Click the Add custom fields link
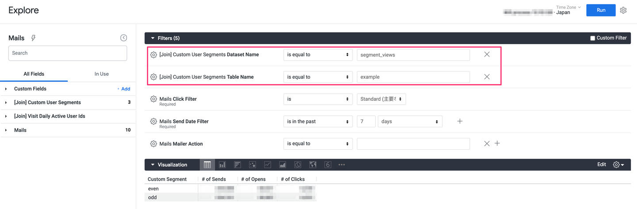Viewport: 637px width, 209px height. pyautogui.click(x=123, y=89)
